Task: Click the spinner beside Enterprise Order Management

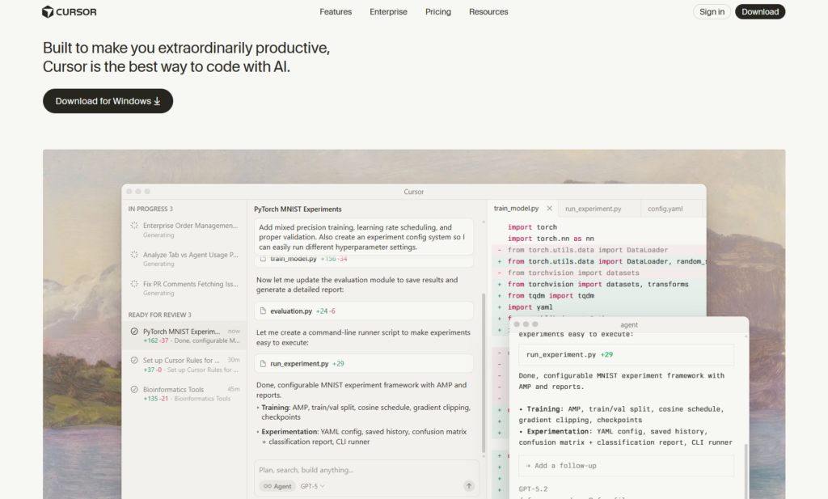Action: [134, 226]
